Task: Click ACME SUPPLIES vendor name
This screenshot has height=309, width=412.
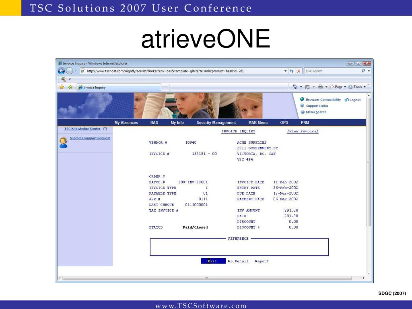Action: coord(252,143)
